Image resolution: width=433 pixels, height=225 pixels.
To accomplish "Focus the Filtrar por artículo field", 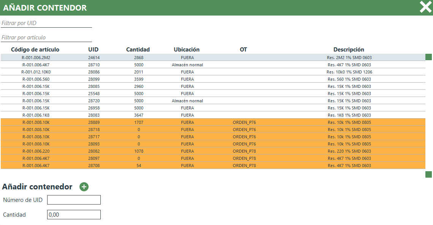I will coord(46,37).
